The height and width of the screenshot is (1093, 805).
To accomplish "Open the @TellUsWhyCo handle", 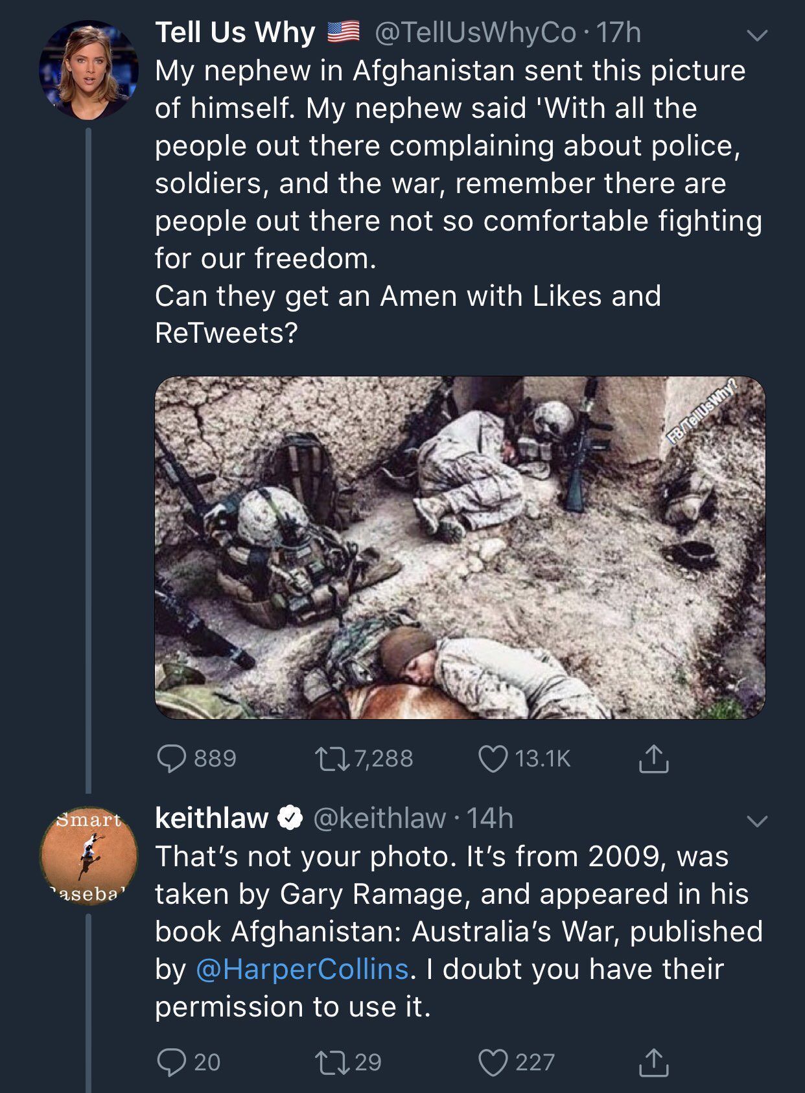I will tap(474, 32).
